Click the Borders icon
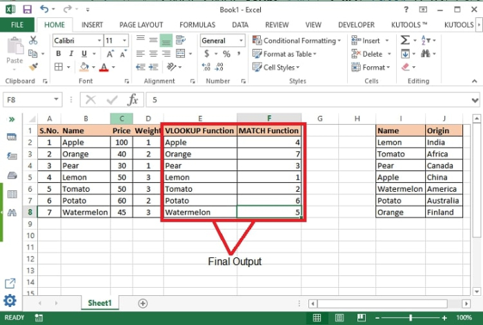Screen dimensions: 483x325 (x=59, y=67)
